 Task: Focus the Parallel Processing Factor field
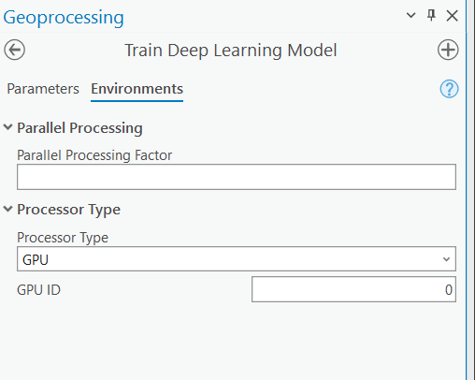click(x=237, y=177)
